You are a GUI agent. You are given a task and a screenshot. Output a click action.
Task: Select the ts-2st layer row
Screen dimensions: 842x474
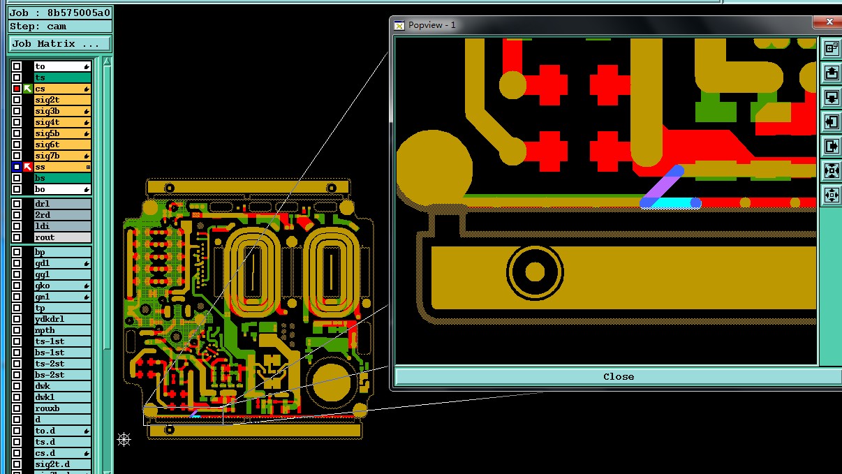[62, 364]
